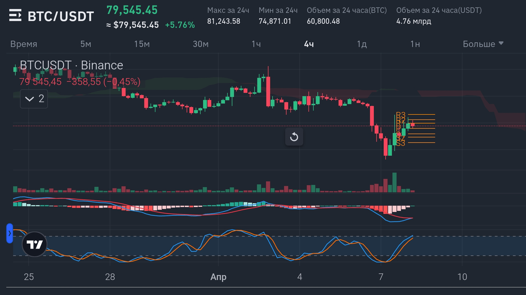The width and height of the screenshot is (526, 295).
Task: Switch to the 1н weekly timeframe
Action: click(415, 44)
